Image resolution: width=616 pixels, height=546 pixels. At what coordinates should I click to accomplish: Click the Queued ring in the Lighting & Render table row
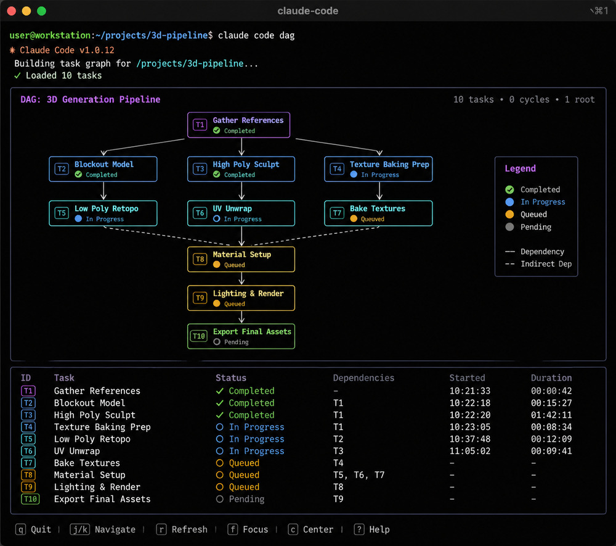[x=220, y=487]
